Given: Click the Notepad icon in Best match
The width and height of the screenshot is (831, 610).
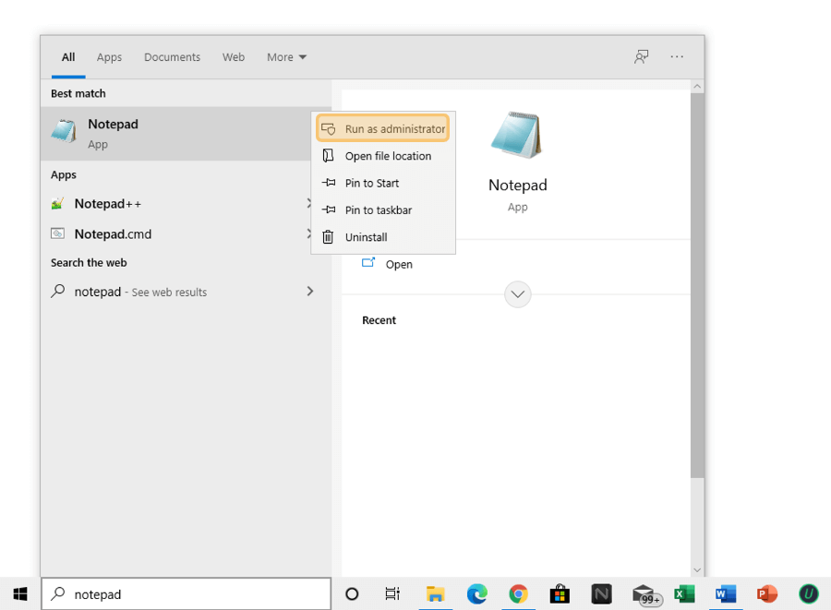Looking at the screenshot, I should pyautogui.click(x=64, y=131).
